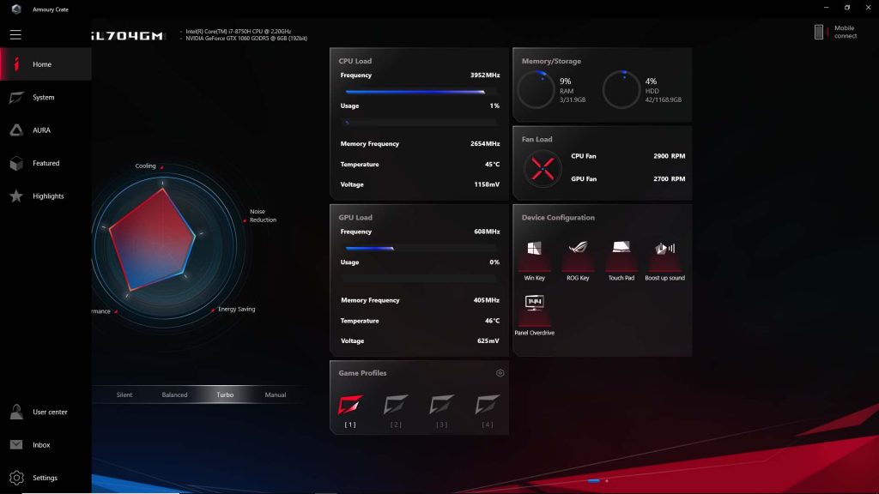Click the CPU frequency bar
The image size is (879, 494).
click(420, 91)
